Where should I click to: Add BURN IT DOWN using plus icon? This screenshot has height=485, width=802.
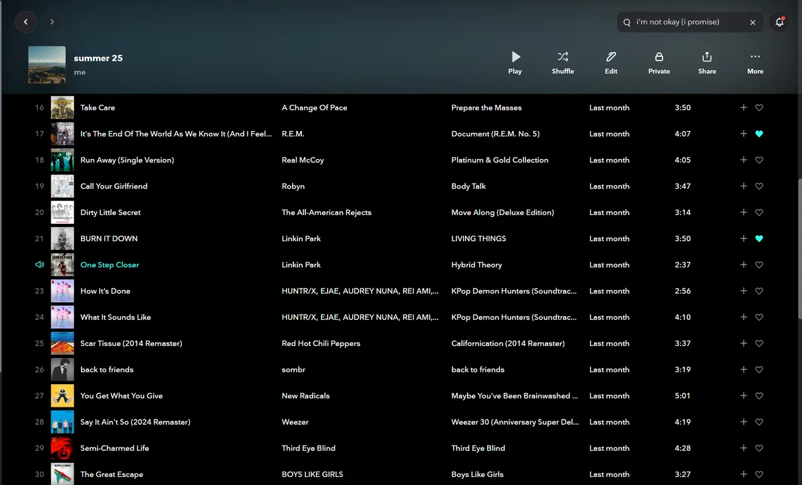[x=743, y=238]
